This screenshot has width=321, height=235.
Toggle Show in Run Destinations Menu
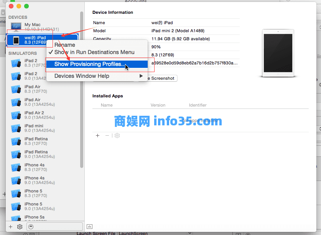(94, 52)
